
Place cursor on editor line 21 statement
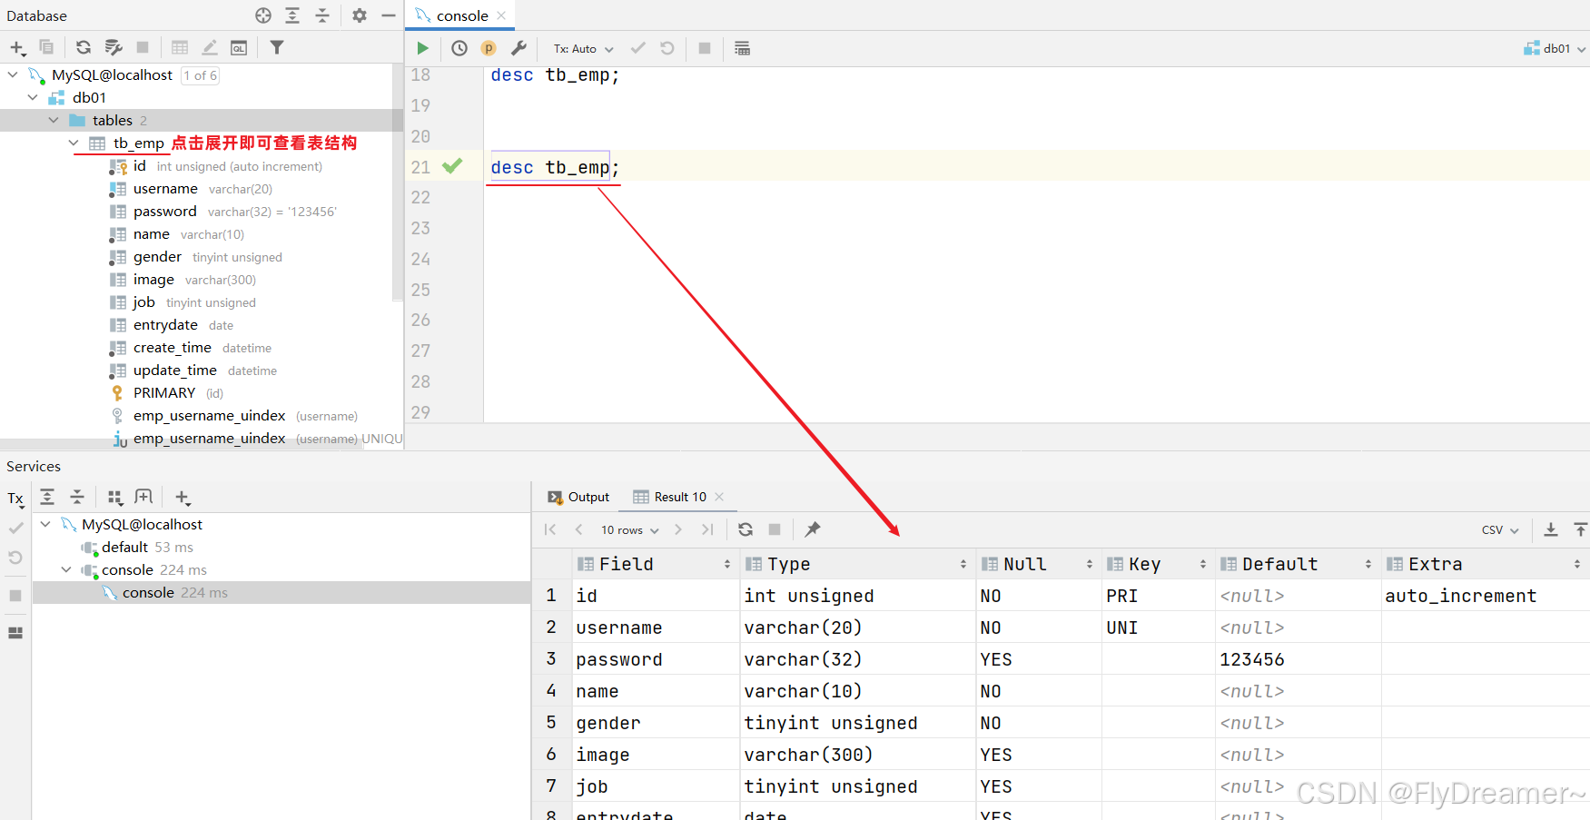[x=555, y=167]
